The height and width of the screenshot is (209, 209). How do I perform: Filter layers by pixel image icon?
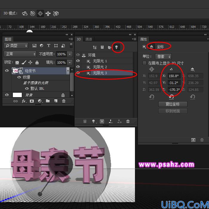[34, 46]
